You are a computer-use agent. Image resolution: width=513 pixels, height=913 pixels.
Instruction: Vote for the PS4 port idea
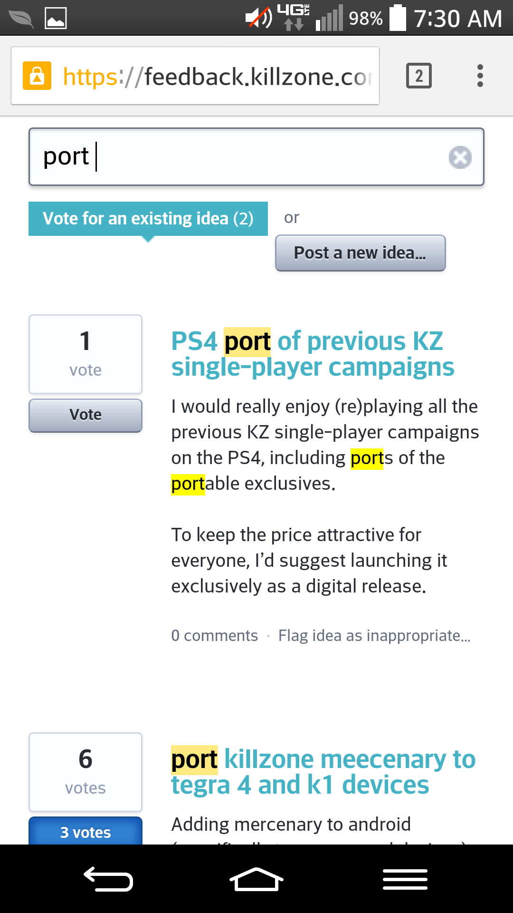tap(85, 415)
